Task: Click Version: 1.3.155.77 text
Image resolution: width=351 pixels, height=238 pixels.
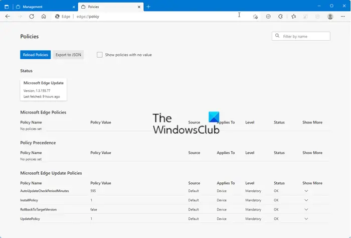Action: [37, 91]
